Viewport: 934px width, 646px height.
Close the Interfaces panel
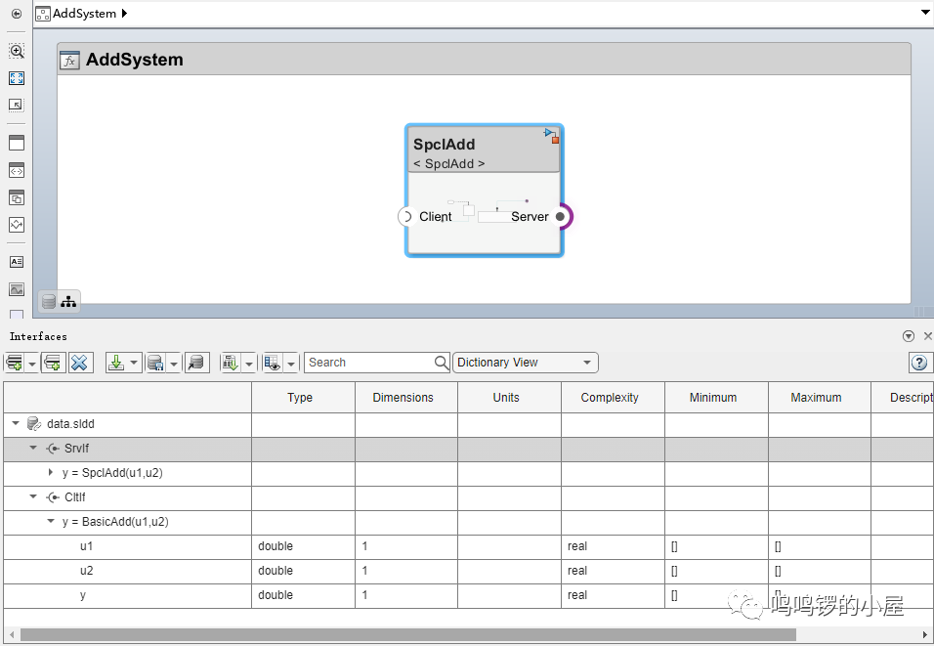[927, 336]
